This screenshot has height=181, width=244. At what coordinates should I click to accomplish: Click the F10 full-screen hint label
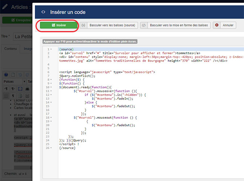(90, 42)
